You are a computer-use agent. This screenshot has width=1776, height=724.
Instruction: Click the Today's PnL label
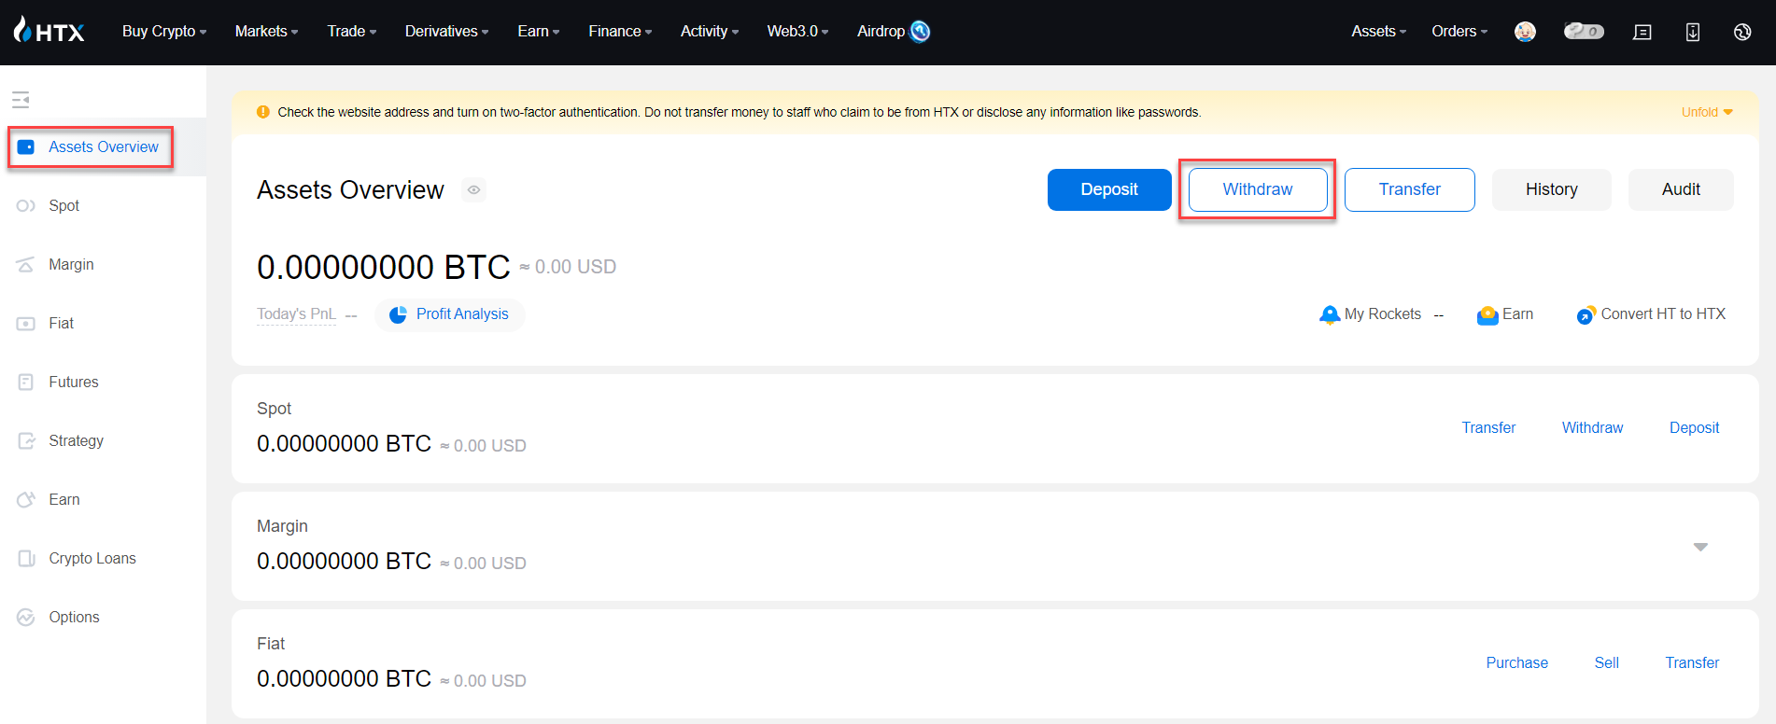pos(296,314)
